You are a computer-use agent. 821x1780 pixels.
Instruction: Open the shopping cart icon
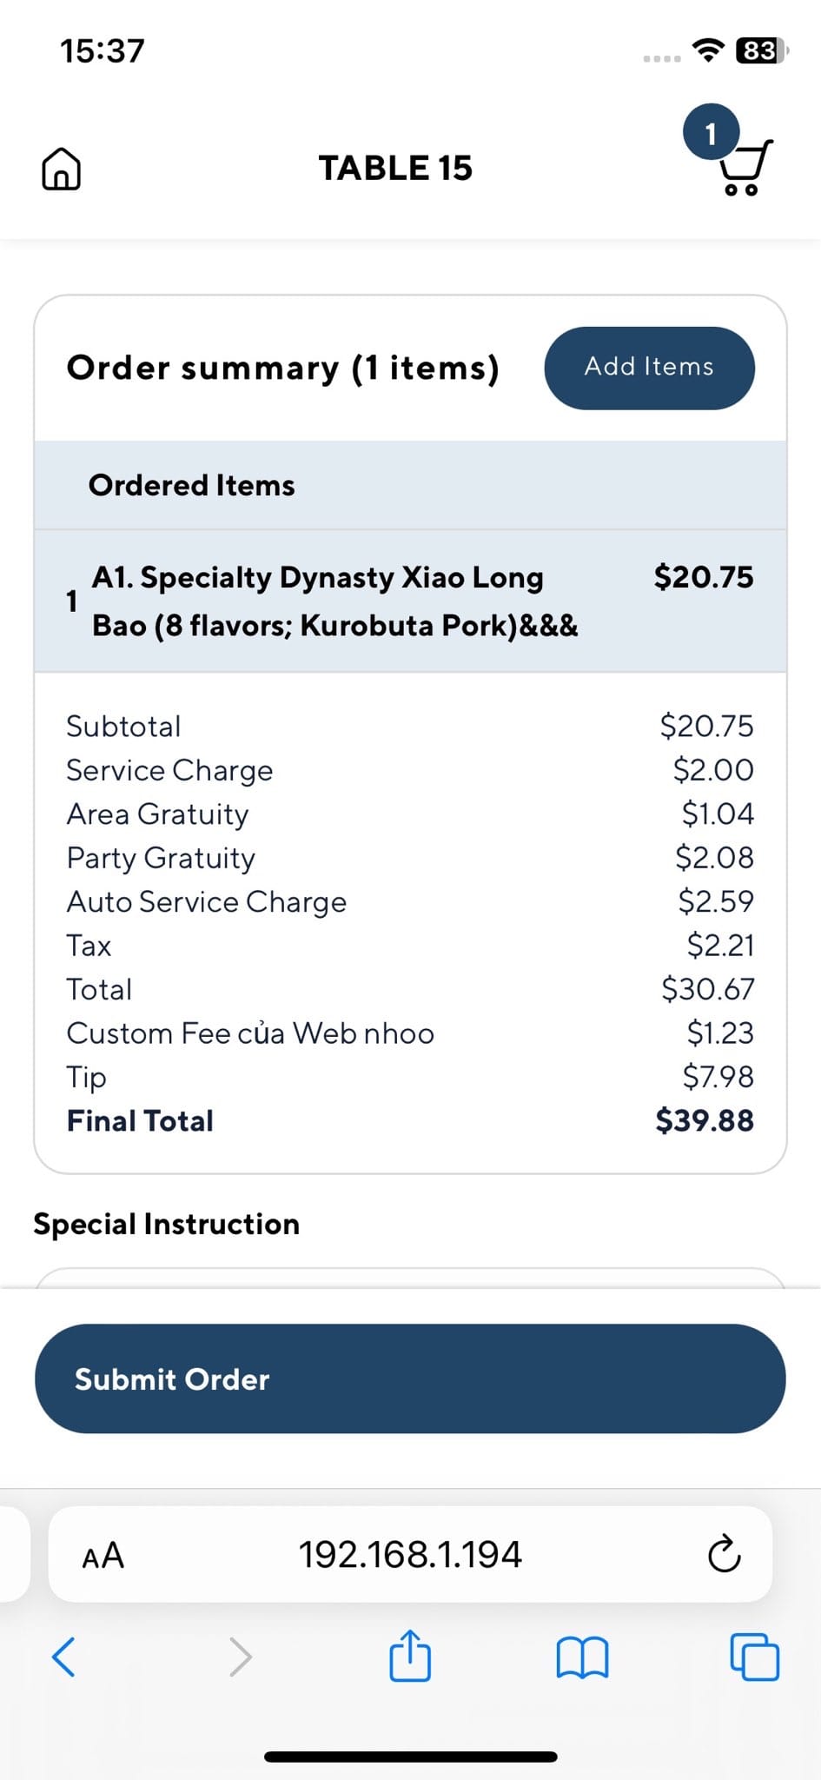[x=745, y=169]
